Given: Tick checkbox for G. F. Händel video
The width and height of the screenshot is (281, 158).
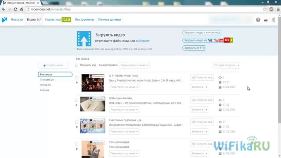Looking at the screenshot, I should click(76, 78).
